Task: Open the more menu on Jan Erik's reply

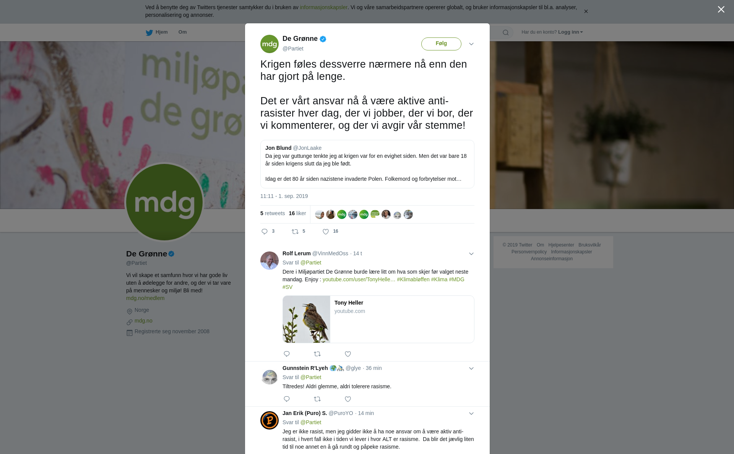Action: tap(471, 413)
